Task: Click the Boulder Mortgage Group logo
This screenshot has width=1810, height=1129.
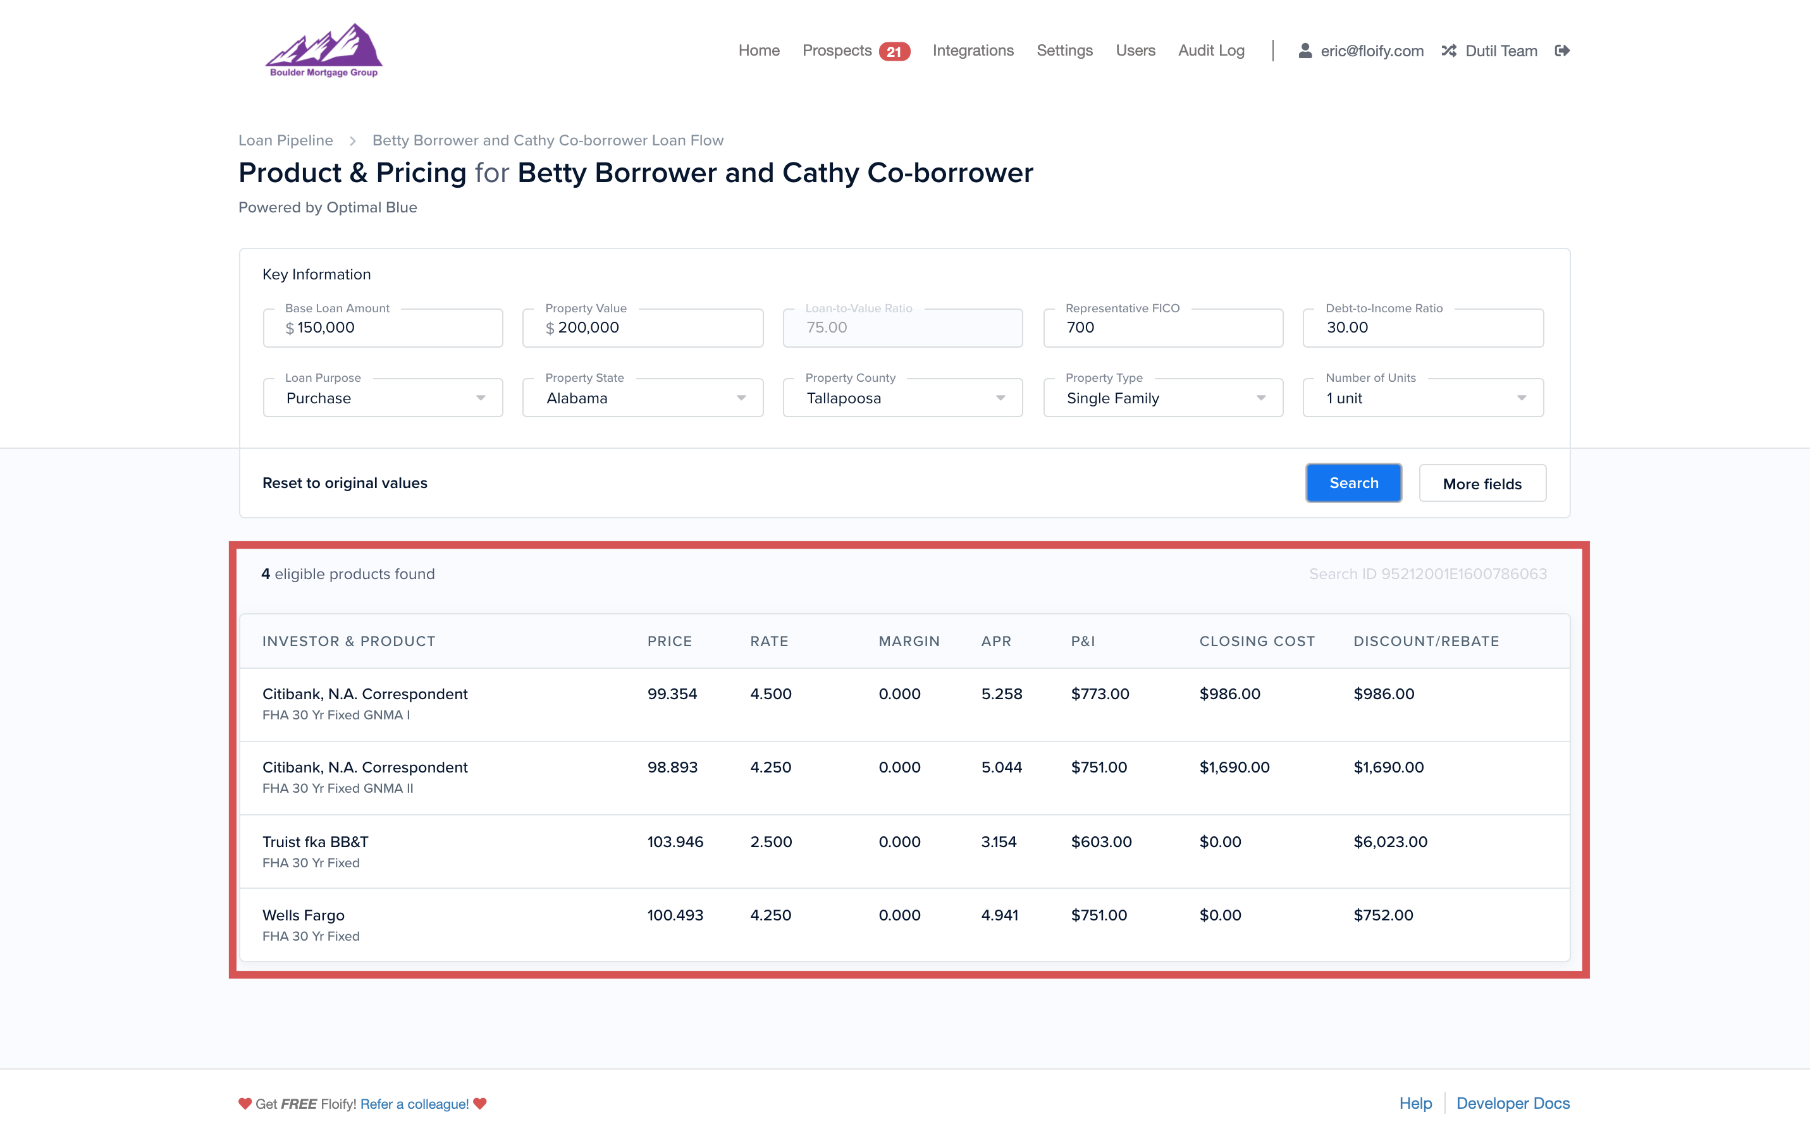Action: coord(324,49)
